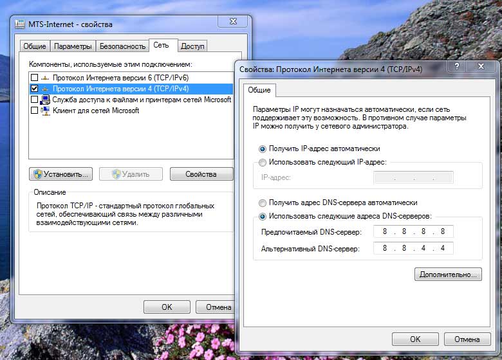The width and height of the screenshot is (502, 360).
Task: Click the Альтернативный DNS-сервер address field
Action: tap(413, 248)
